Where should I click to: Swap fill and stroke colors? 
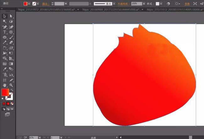click(12, 90)
